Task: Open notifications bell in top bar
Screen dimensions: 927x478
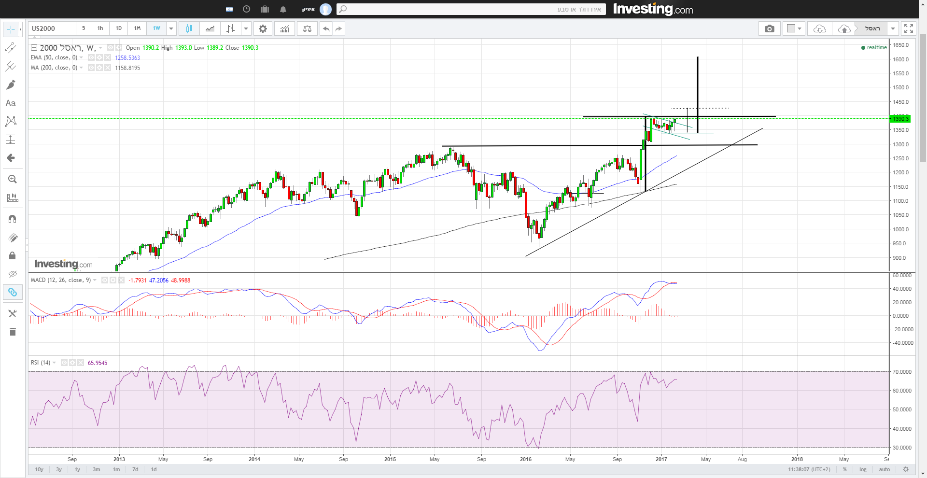Action: tap(283, 9)
